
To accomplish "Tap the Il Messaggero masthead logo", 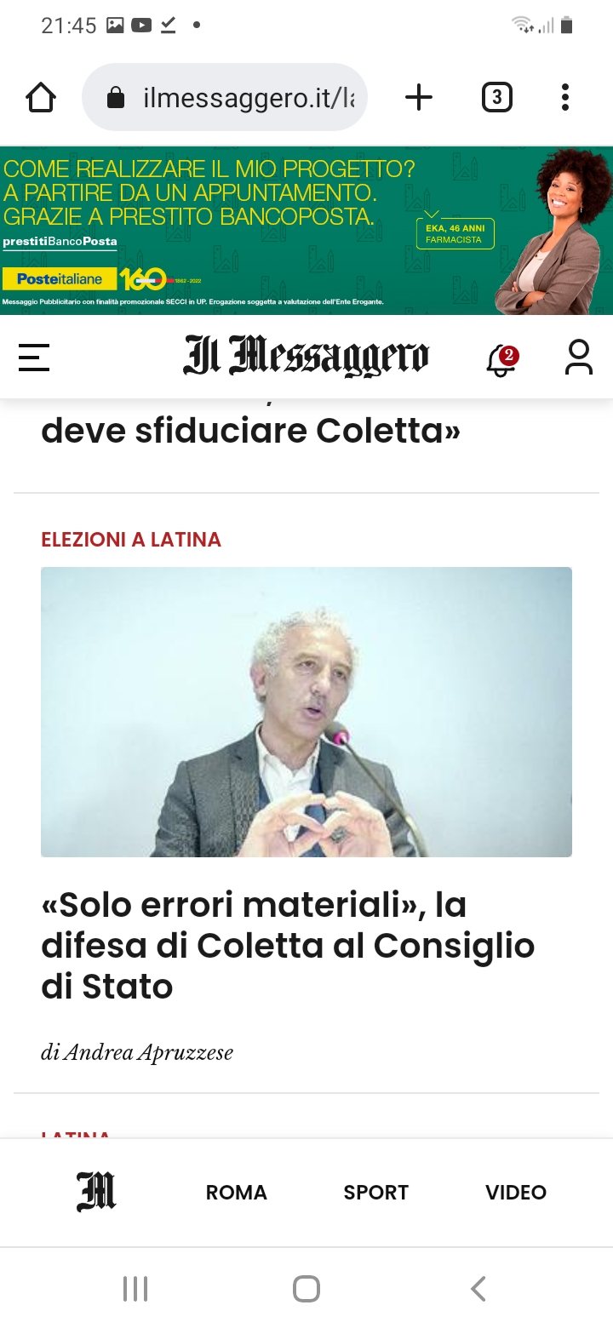I will [x=306, y=357].
